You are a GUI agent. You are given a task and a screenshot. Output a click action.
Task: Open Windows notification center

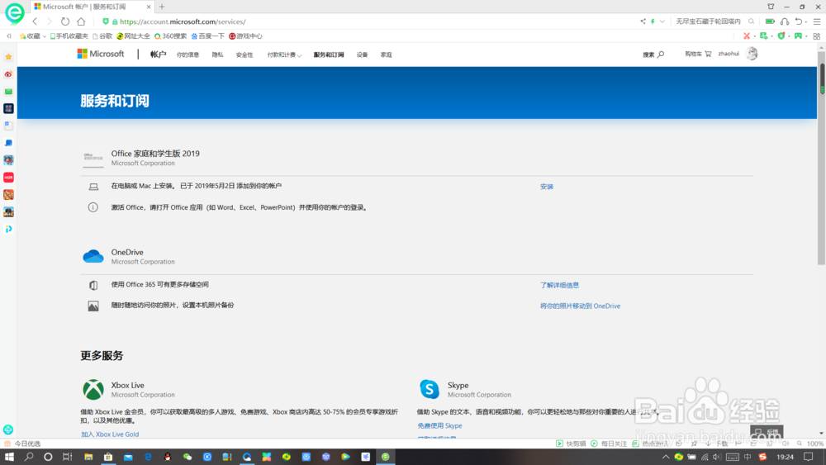coord(808,457)
